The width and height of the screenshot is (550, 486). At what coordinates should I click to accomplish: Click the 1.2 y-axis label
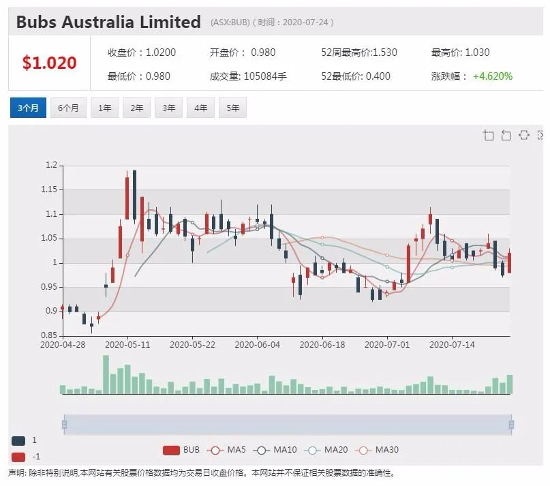pyautogui.click(x=52, y=165)
